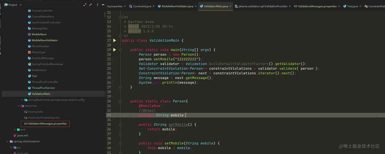Select MobileNumValidator in project tree
The width and height of the screenshot is (385, 154).
pyautogui.click(x=45, y=40)
